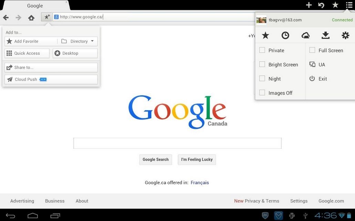Open the Business footer link

coord(55,201)
